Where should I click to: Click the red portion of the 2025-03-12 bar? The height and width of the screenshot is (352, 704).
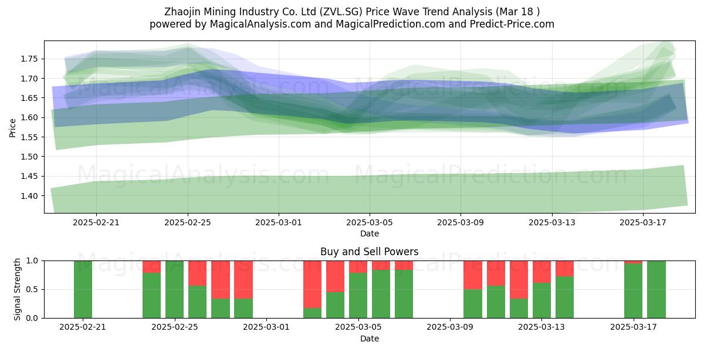coord(519,280)
